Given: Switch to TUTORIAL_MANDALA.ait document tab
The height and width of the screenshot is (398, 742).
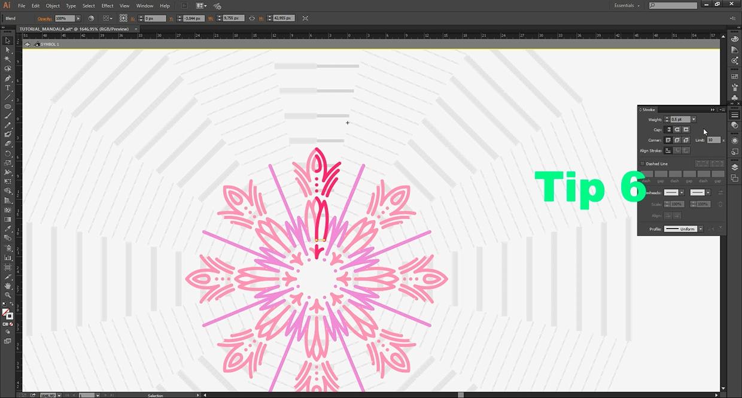Looking at the screenshot, I should click(x=75, y=28).
